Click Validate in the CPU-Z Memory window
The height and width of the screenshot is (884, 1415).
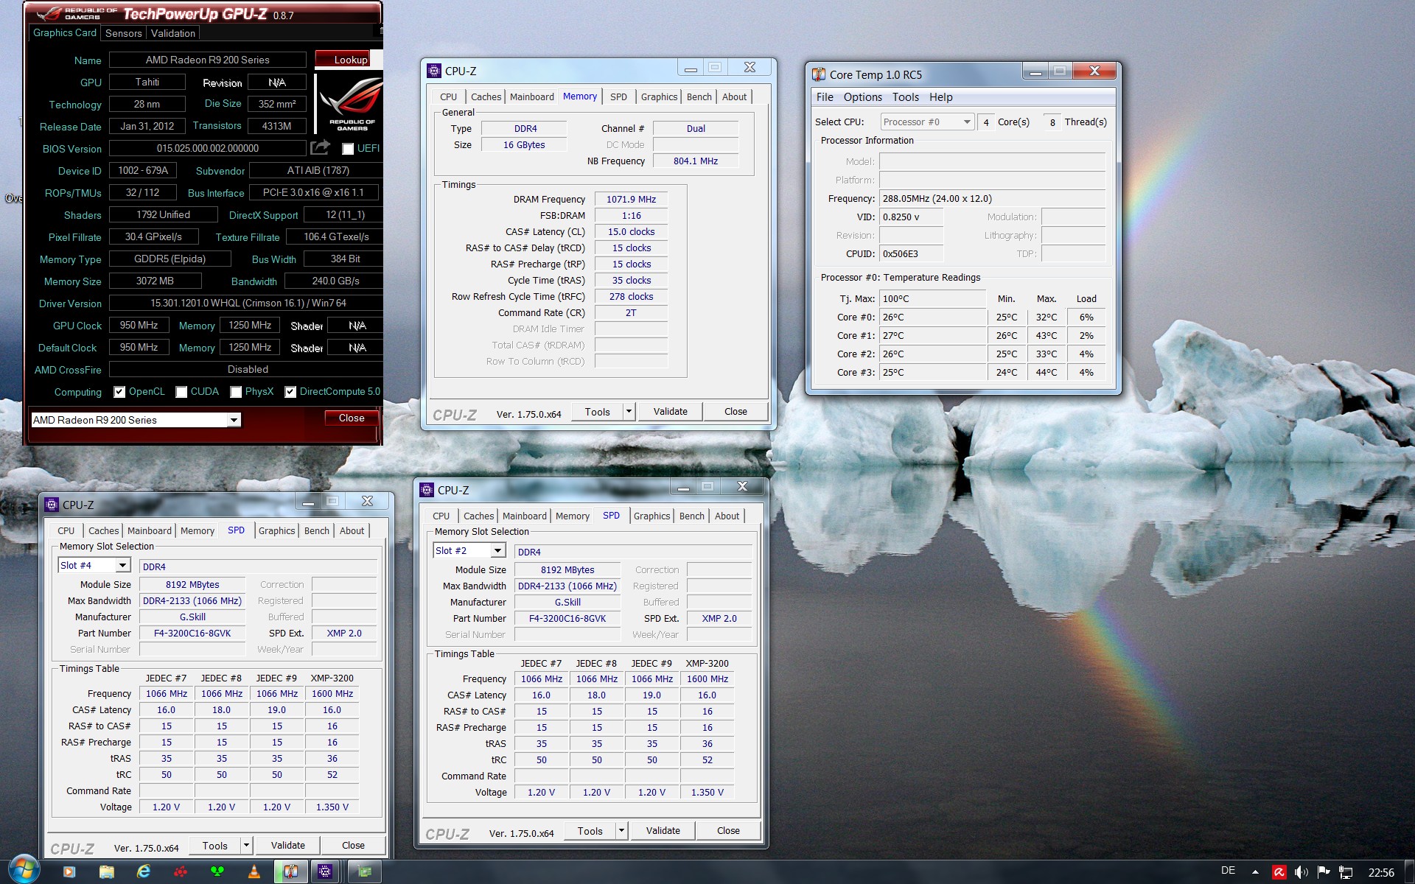[x=670, y=411]
